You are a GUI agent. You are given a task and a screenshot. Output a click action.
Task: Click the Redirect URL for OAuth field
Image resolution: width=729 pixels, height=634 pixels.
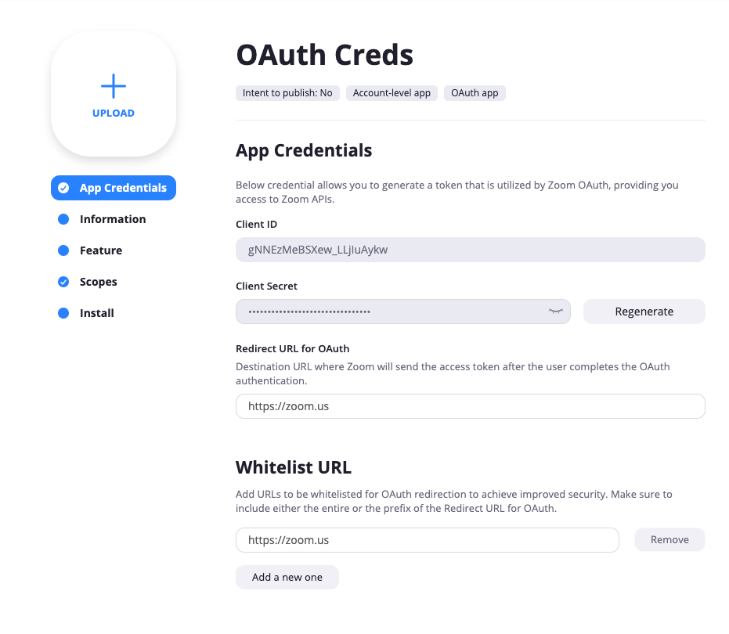pos(470,406)
